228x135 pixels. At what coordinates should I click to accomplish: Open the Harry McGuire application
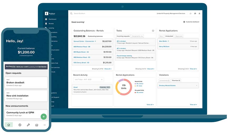click(164, 47)
